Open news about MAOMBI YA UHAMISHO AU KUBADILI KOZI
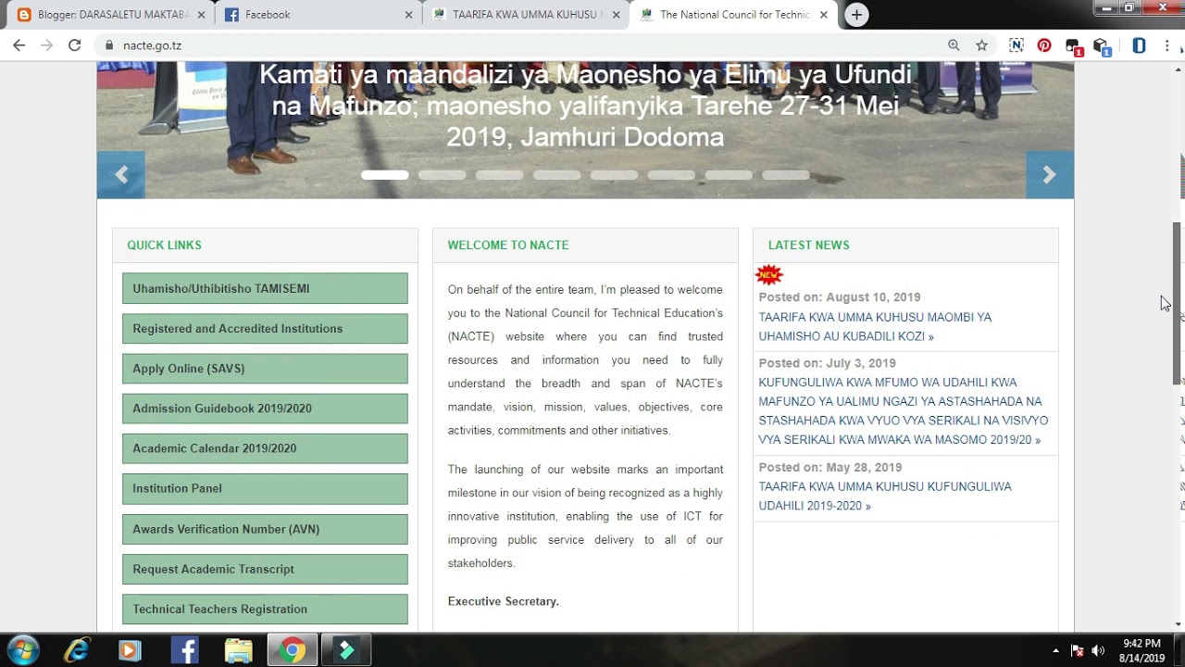The image size is (1185, 667). click(875, 326)
